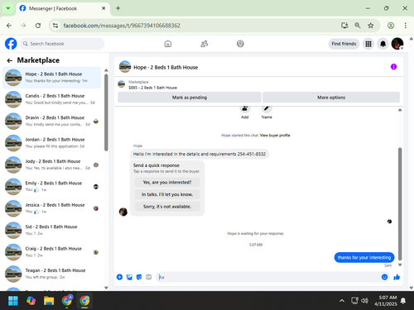
Task: Choose a sticker icon
Action: (139, 277)
